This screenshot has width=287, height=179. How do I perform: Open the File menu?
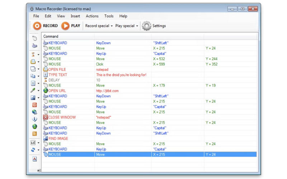[36, 16]
